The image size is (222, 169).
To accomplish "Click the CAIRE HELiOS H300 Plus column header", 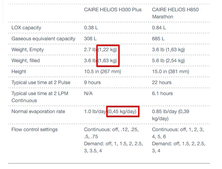I will pyautogui.click(x=113, y=10).
